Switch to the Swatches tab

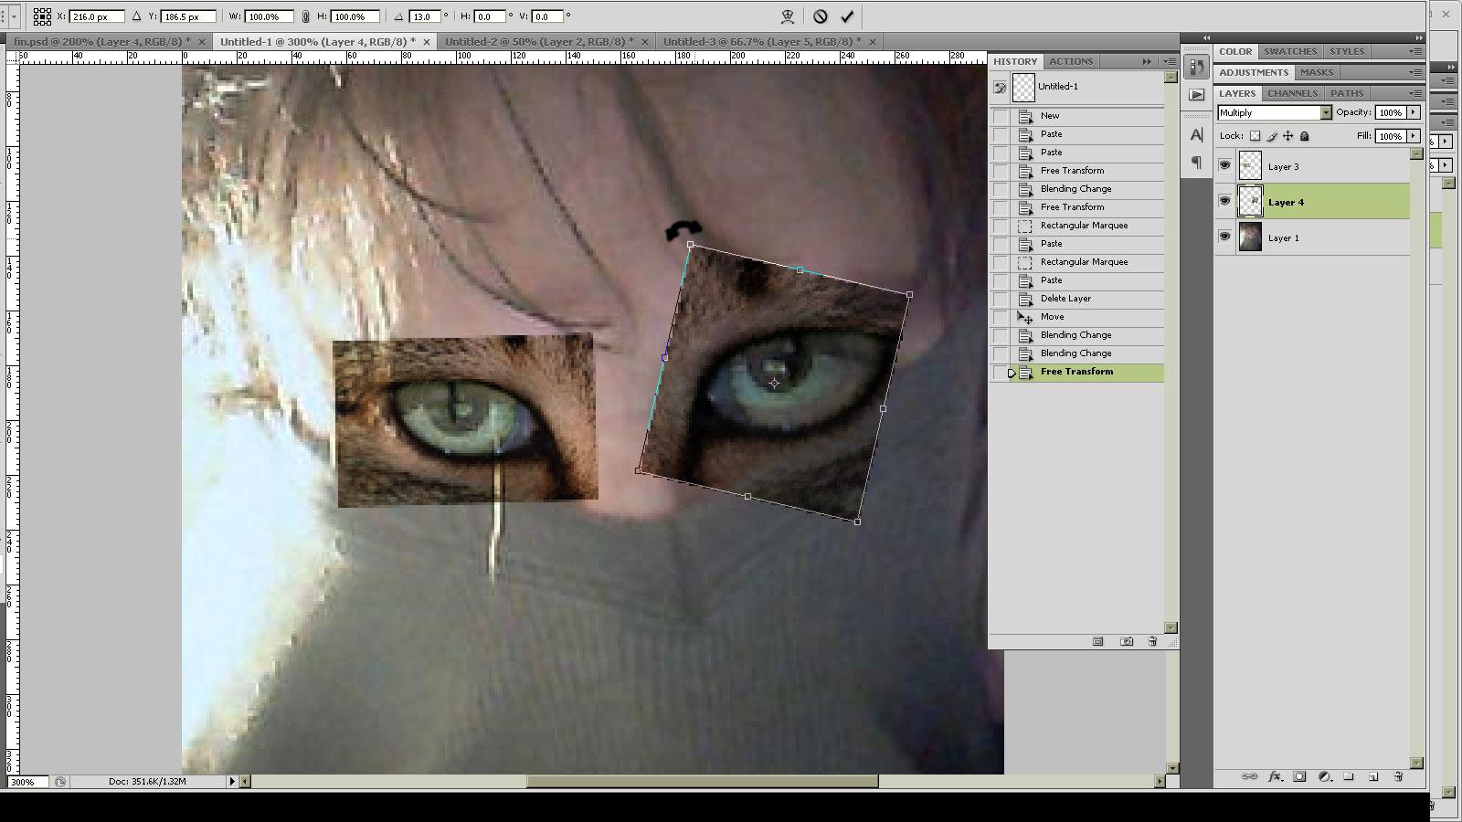[x=1290, y=51]
